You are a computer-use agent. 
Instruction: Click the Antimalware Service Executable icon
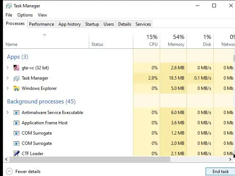tap(16, 113)
